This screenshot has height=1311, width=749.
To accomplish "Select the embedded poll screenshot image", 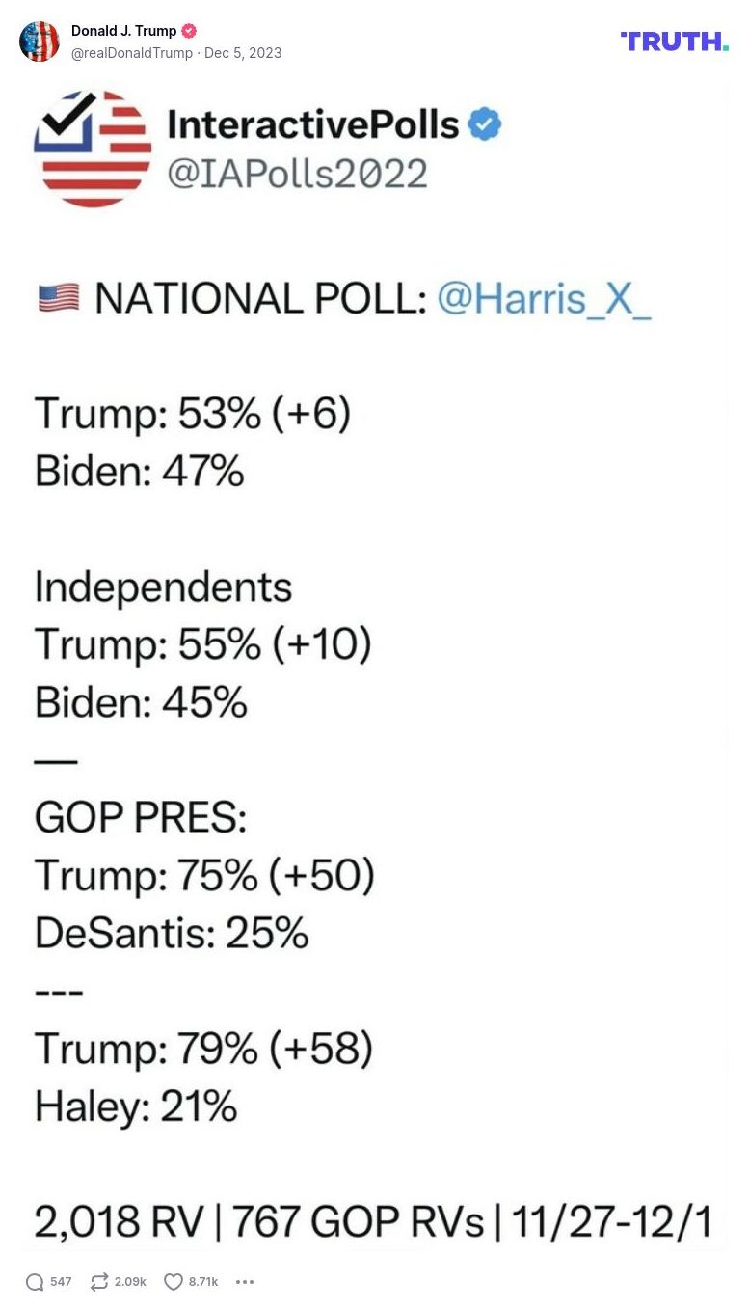I will coord(374,666).
